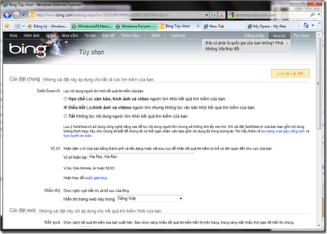Click the search box containing lamthaison@ymail.com

[x=269, y=15]
